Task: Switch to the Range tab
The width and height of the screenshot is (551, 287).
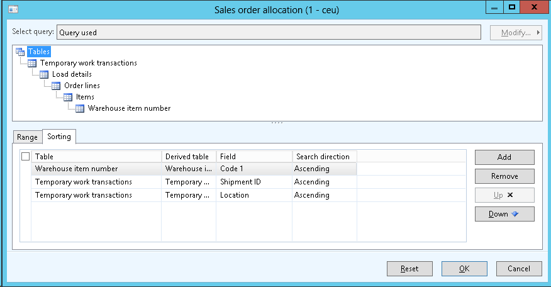Action: 27,137
